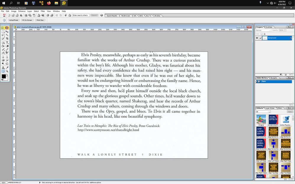Screen dimensions: 295x184
Task: Open Firefox from the Windows taskbar
Action: pyautogui.click(x=49, y=3)
